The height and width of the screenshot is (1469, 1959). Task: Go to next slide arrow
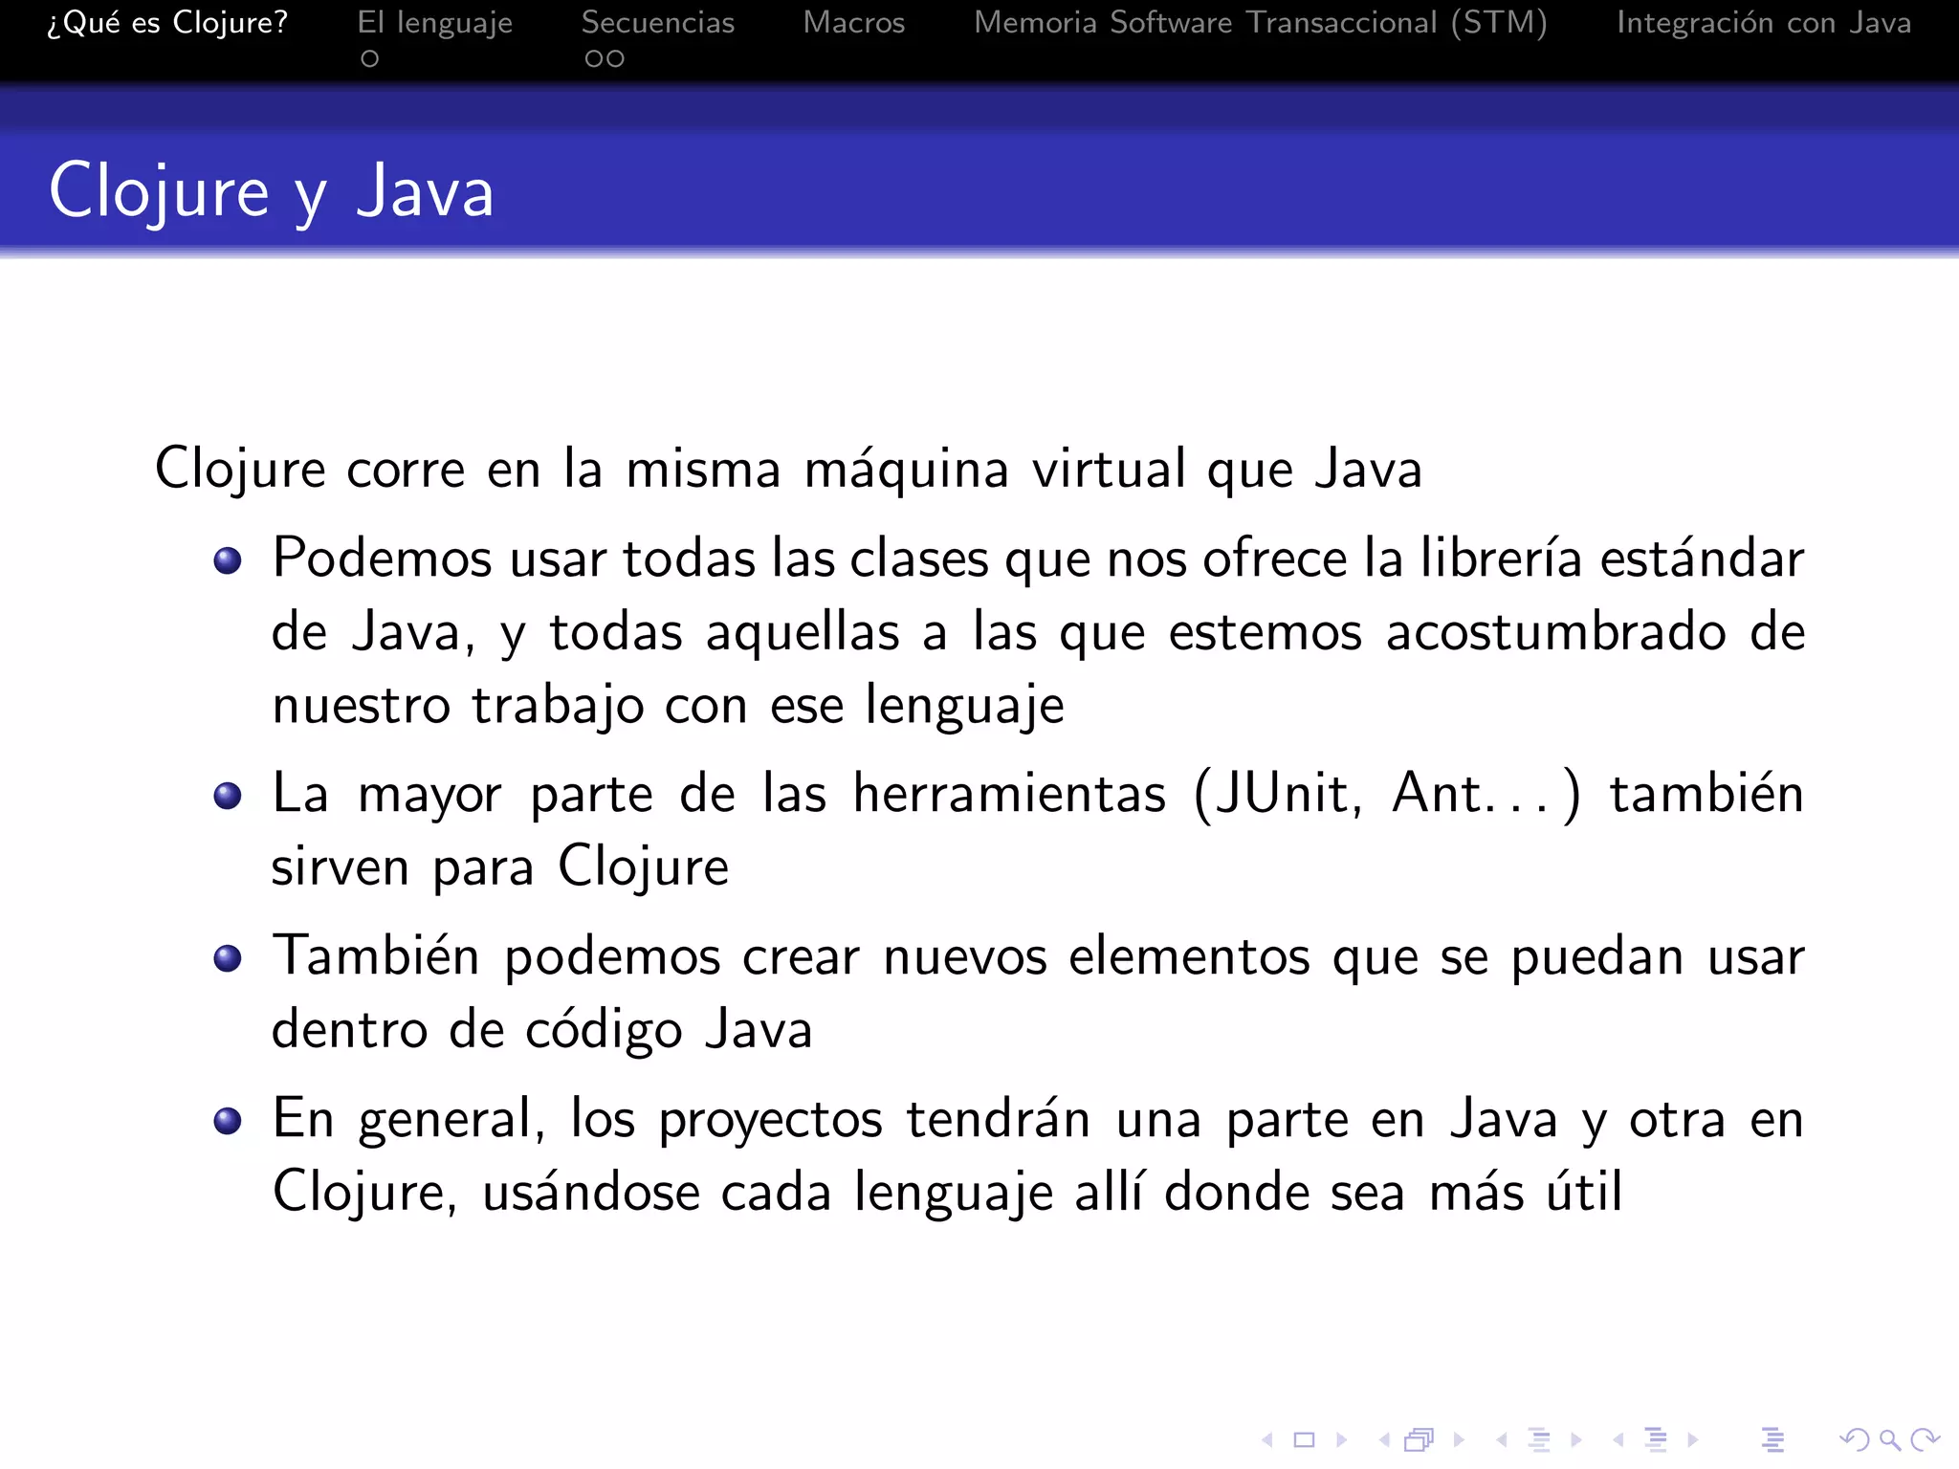click(1342, 1439)
